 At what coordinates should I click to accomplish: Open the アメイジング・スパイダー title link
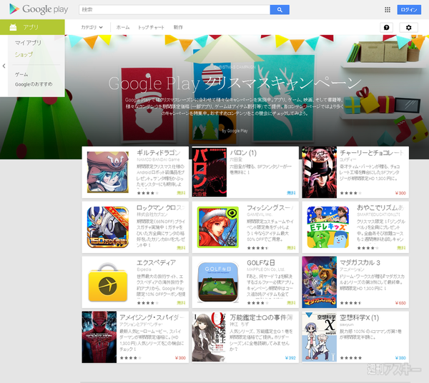click(x=152, y=318)
